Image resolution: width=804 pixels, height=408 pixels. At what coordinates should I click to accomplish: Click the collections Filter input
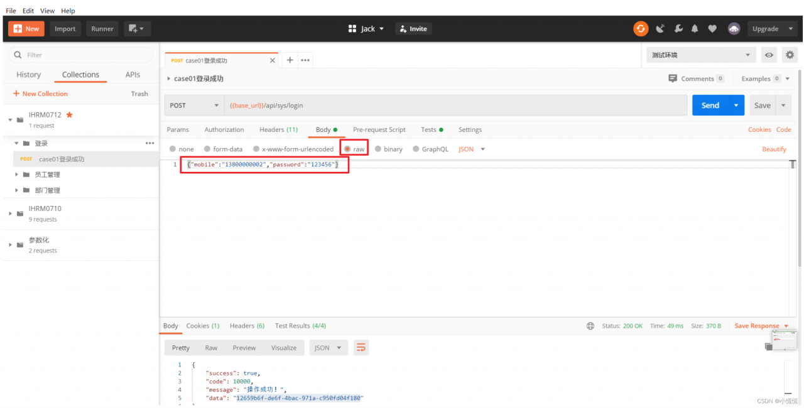pyautogui.click(x=80, y=55)
